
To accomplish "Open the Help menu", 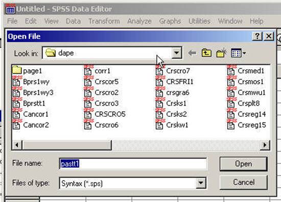I will (256, 21).
